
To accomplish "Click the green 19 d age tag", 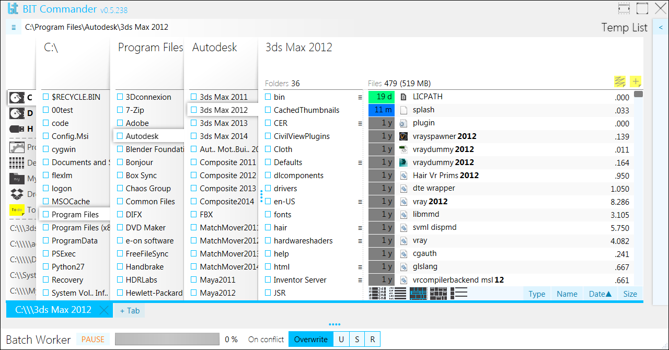I will click(x=382, y=97).
